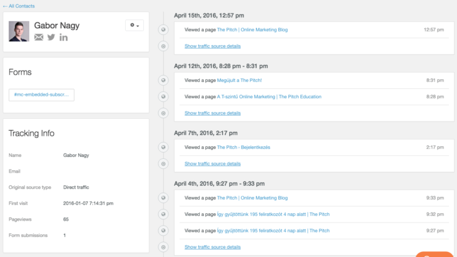Open A T-szintű Online Marketing page link

tap(269, 97)
